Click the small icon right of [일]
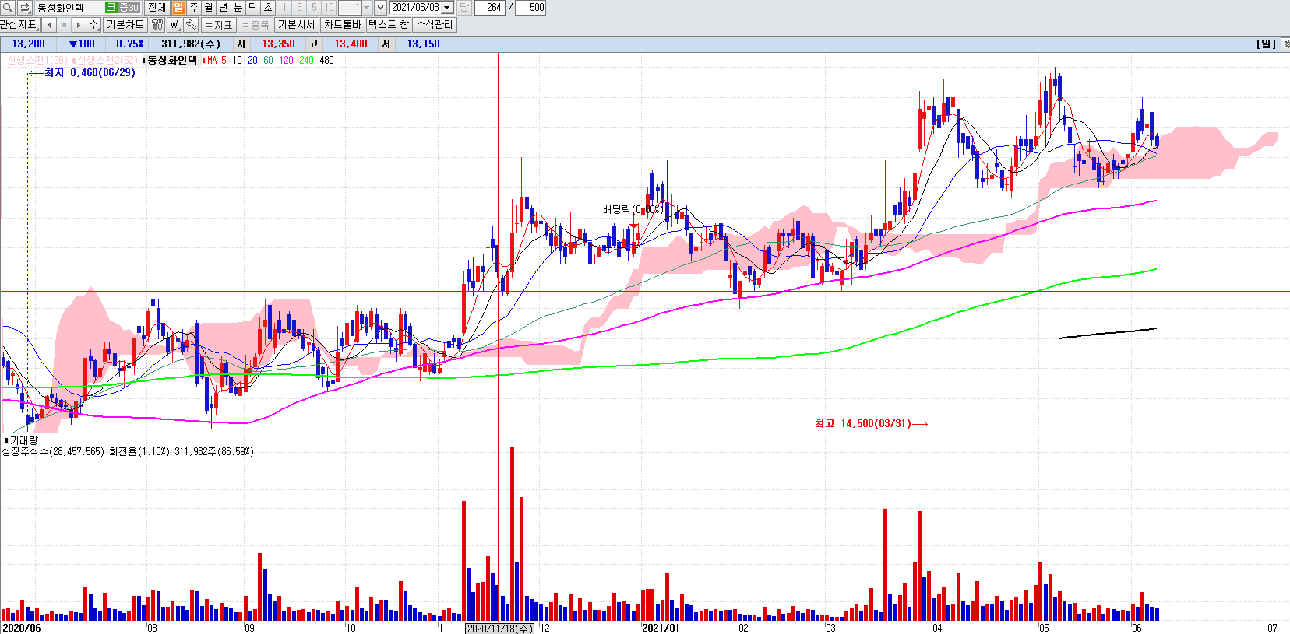 (1285, 44)
